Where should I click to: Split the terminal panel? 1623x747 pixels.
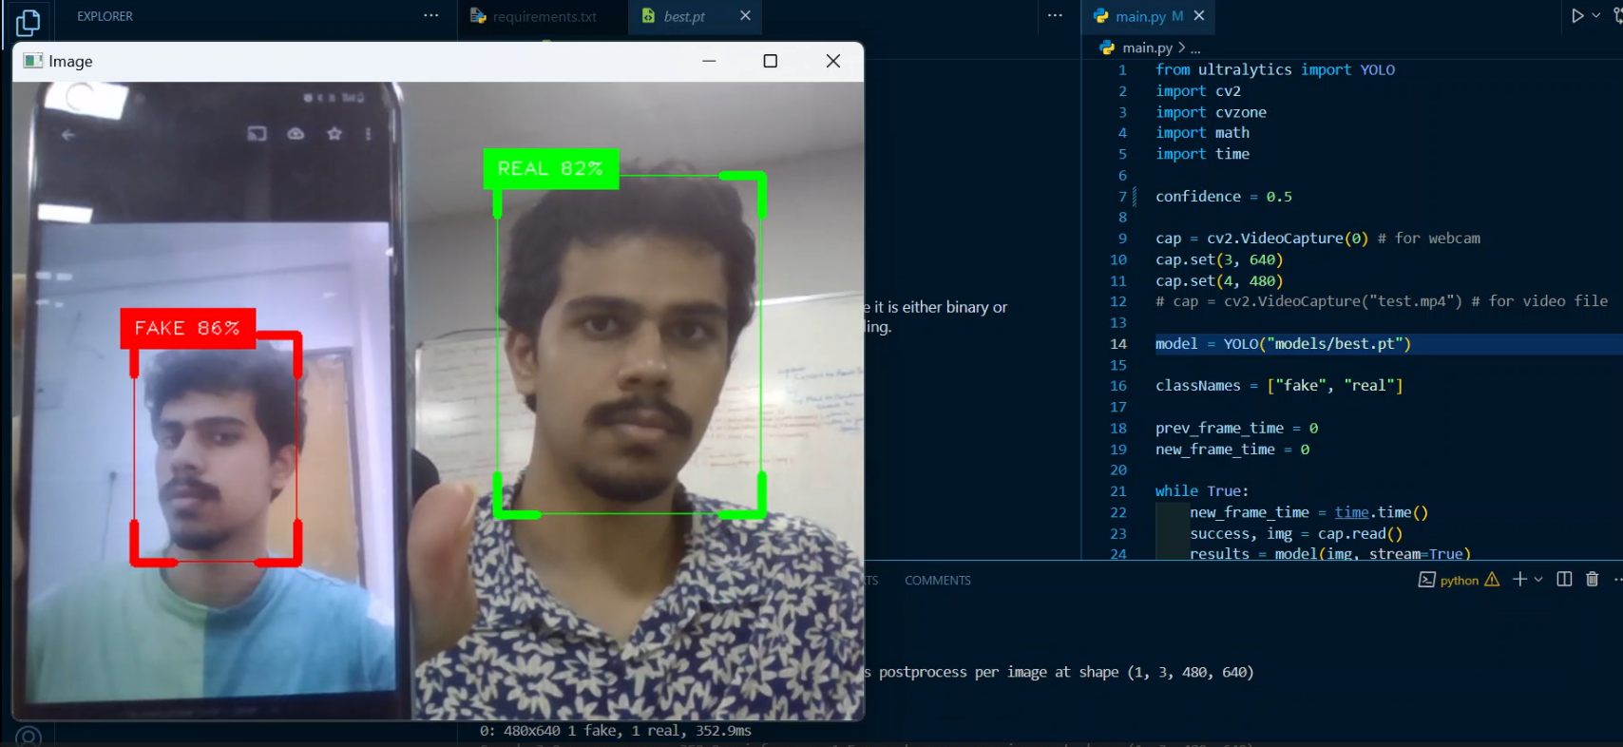coord(1564,580)
